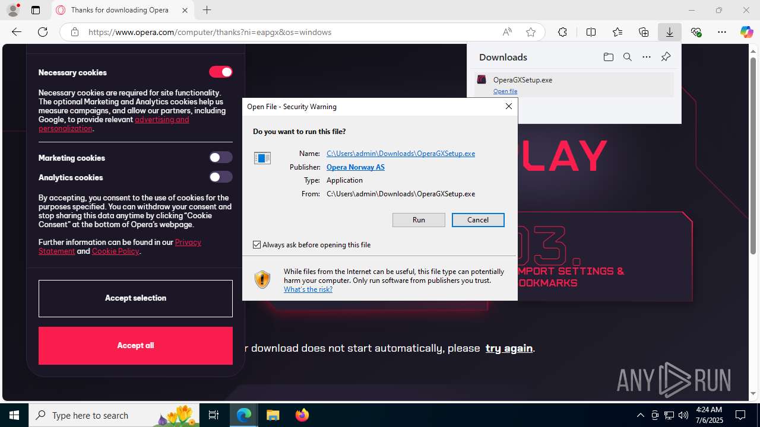The image size is (760, 427).
Task: Click the Edge taskbar icon
Action: 244,415
